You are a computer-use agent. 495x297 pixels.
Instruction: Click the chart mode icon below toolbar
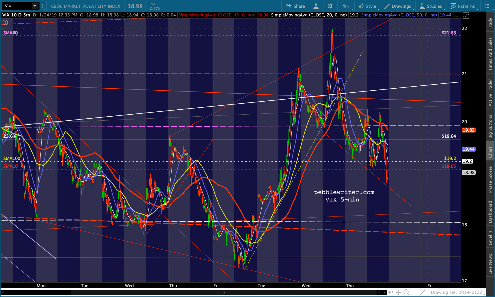466,16
